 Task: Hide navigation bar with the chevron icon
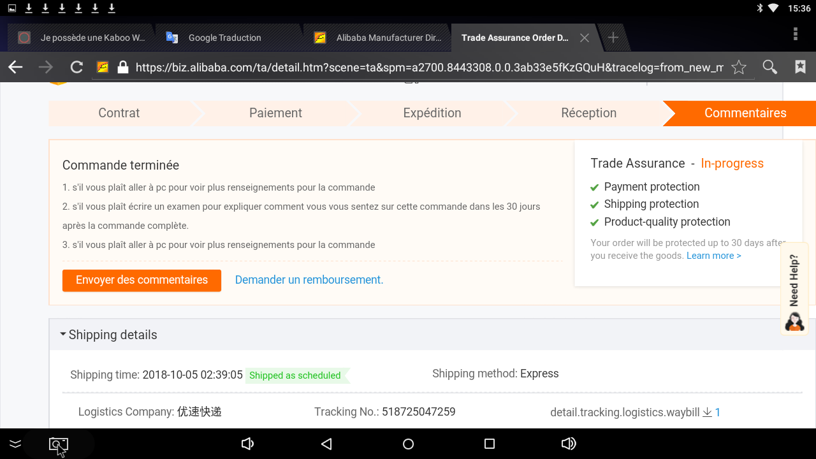[x=15, y=444]
